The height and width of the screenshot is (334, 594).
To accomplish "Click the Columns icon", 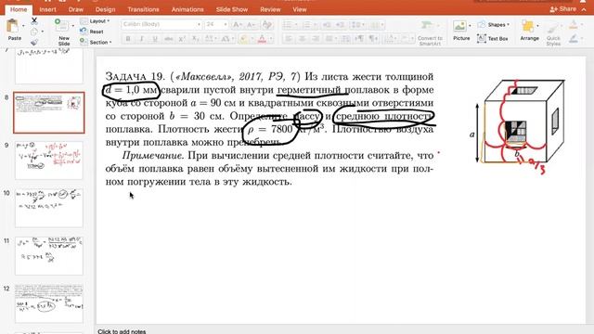I will click(373, 25).
